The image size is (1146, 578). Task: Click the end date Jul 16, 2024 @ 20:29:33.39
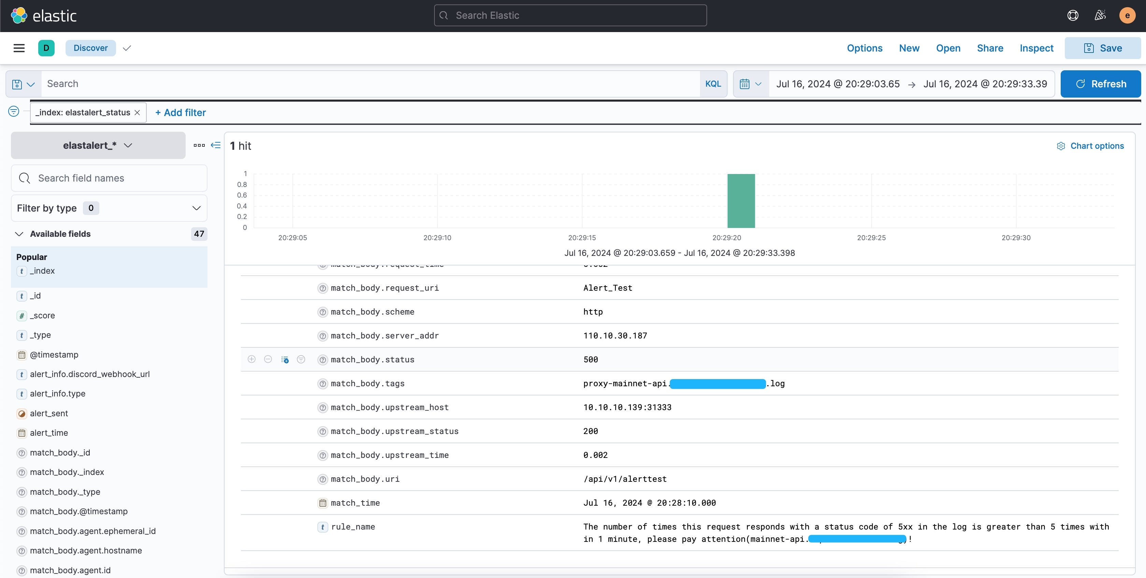(x=985, y=84)
